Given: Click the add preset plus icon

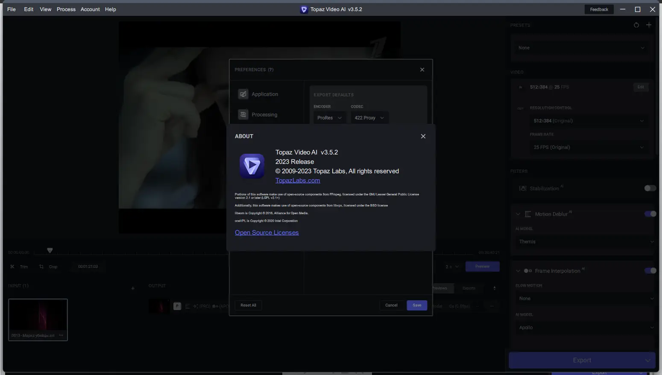Looking at the screenshot, I should (x=649, y=25).
